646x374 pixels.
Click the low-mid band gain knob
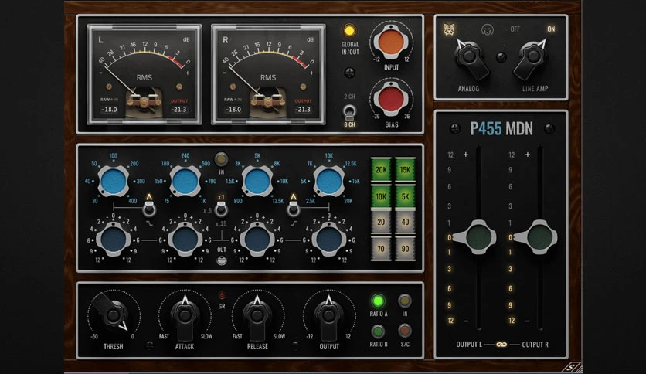coord(185,240)
